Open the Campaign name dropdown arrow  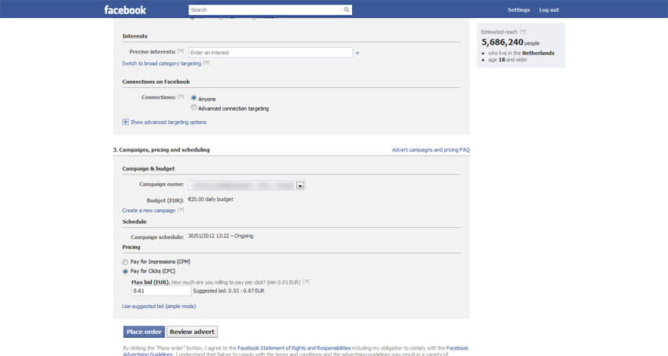click(300, 185)
